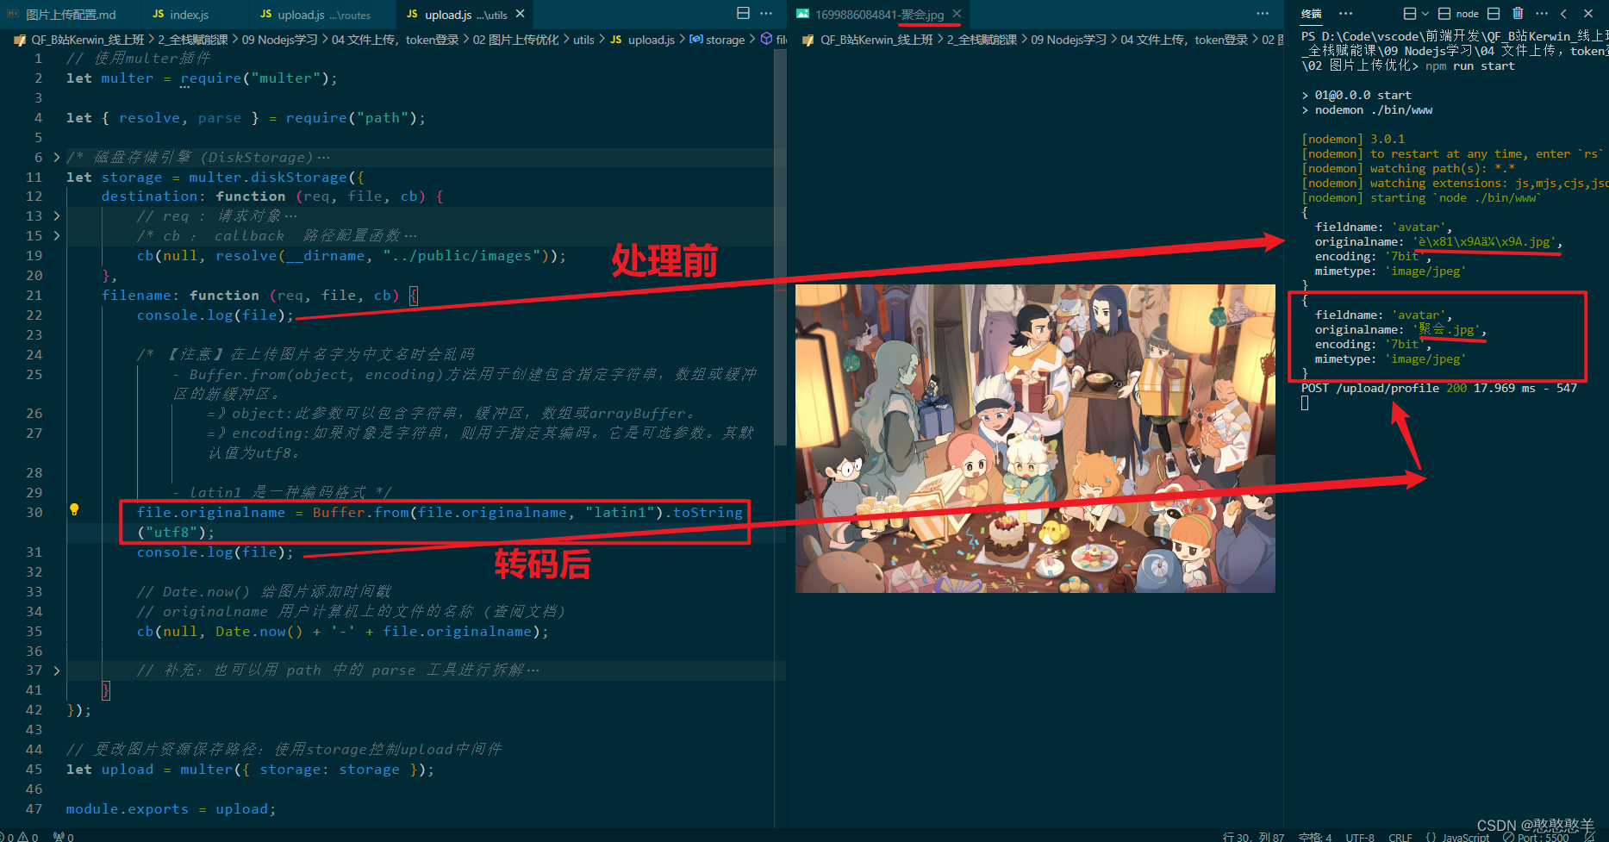Click 'module.exports = upload;' on line 47

tap(171, 808)
